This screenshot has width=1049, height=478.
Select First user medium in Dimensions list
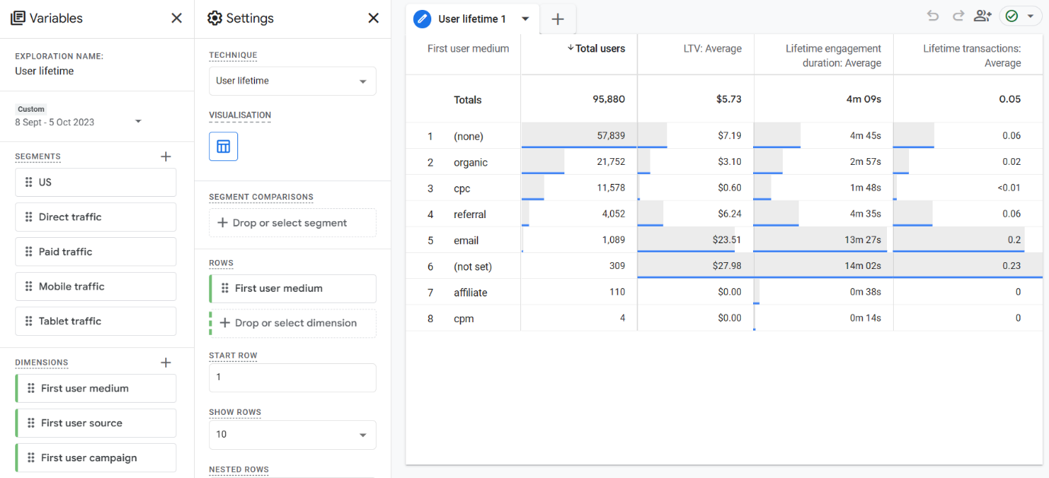click(96, 388)
